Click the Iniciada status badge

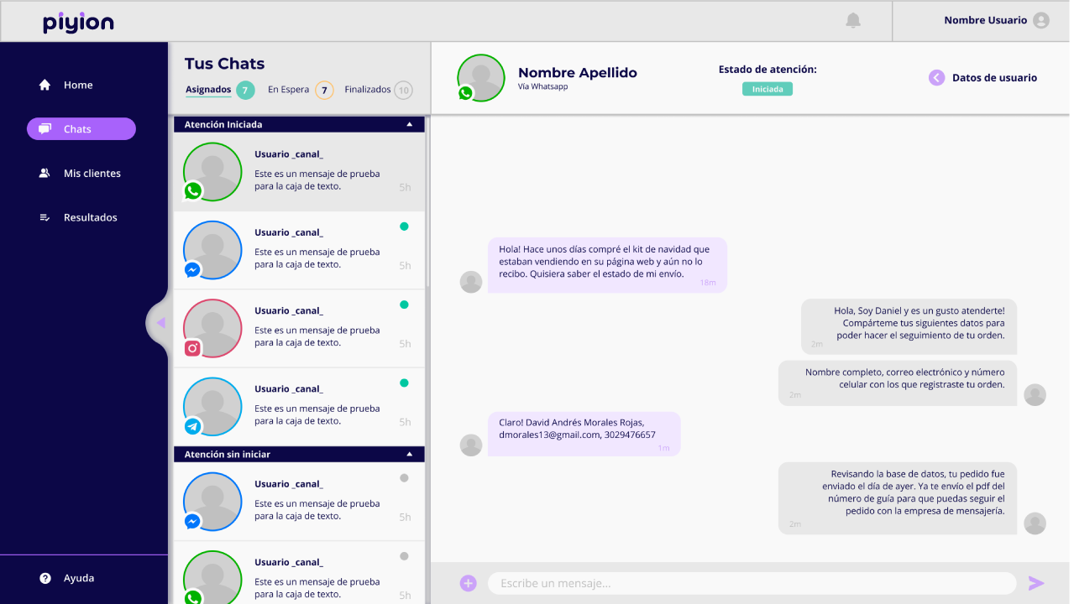[768, 89]
